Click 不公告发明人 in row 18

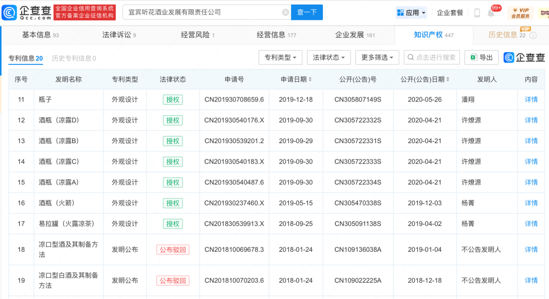coord(481,249)
